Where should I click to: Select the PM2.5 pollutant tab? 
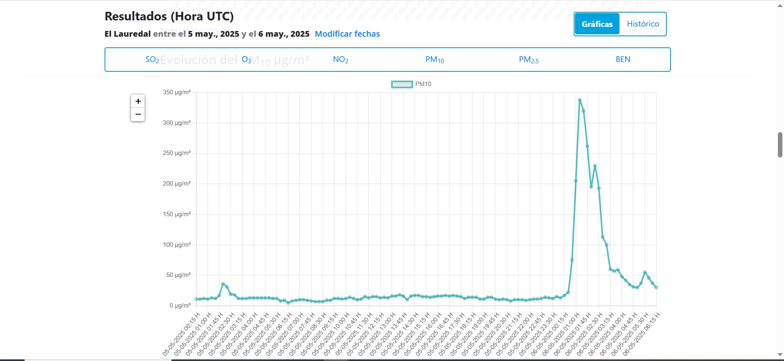point(529,60)
